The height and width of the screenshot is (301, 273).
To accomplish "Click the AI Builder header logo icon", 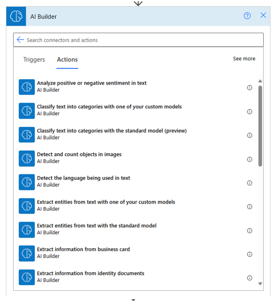I will pyautogui.click(x=16, y=16).
